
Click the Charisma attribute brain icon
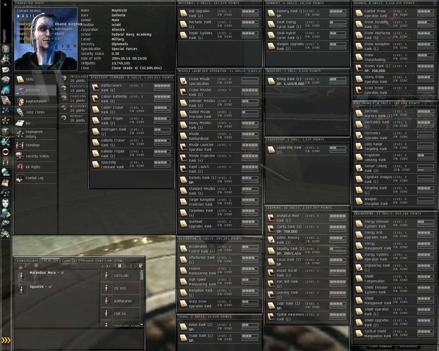(64, 98)
